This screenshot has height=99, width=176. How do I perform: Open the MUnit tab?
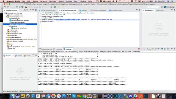click(27, 56)
